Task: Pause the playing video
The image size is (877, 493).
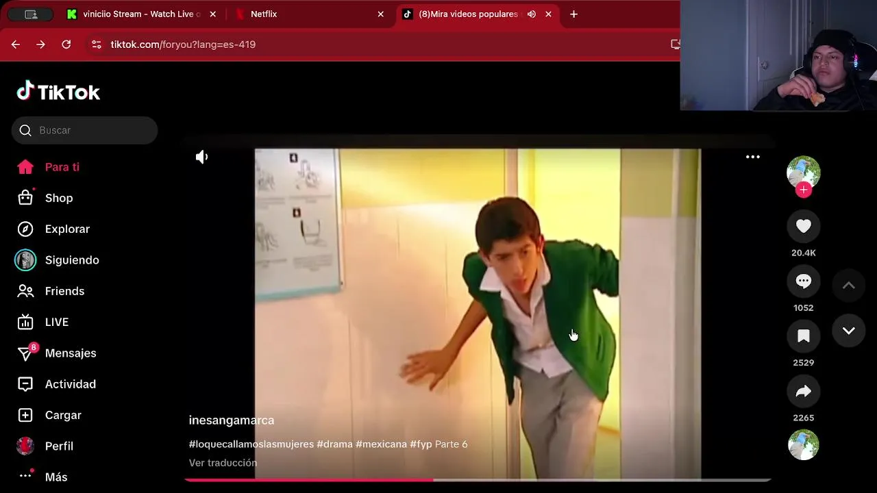Action: click(478, 314)
